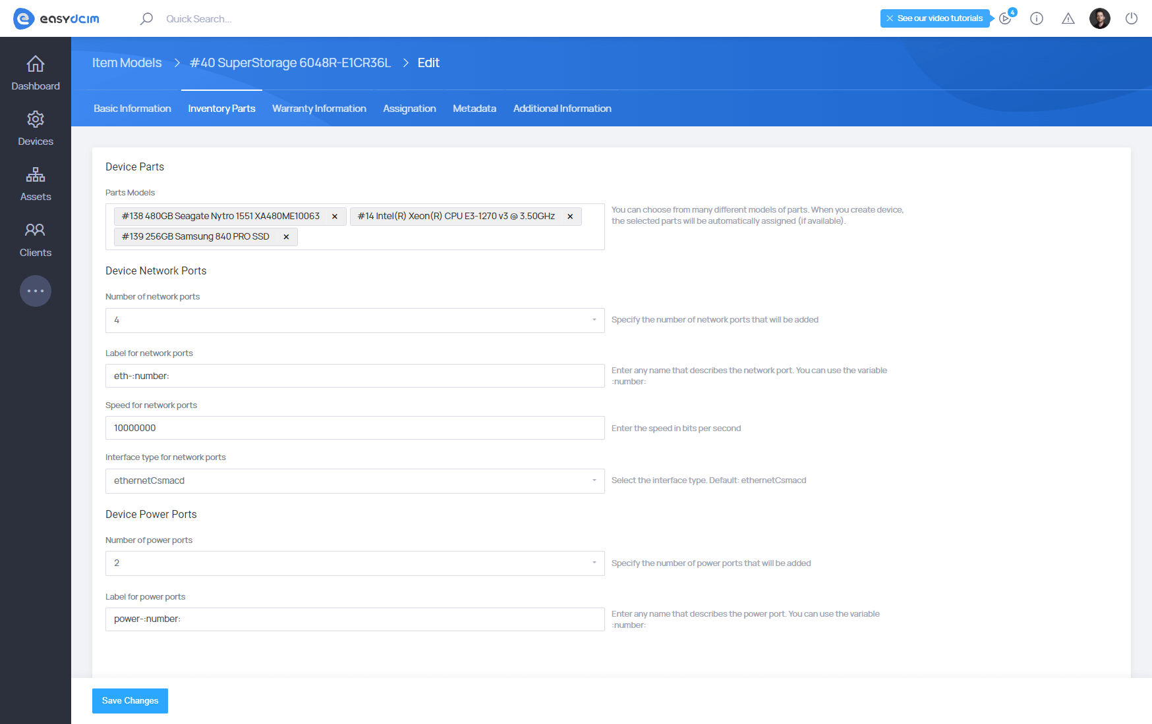The image size is (1152, 724).
Task: Open the video tutorials play icon
Action: (1005, 18)
